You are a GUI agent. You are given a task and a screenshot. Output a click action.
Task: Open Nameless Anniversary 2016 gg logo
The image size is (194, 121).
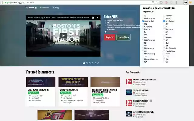point(129,82)
